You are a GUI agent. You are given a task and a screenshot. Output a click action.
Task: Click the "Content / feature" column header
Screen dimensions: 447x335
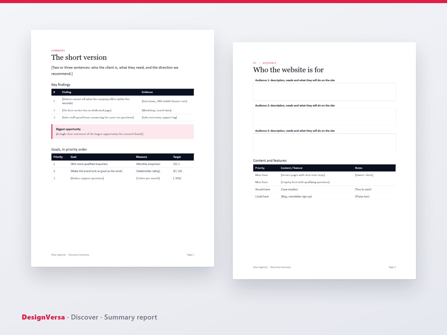tap(291, 168)
